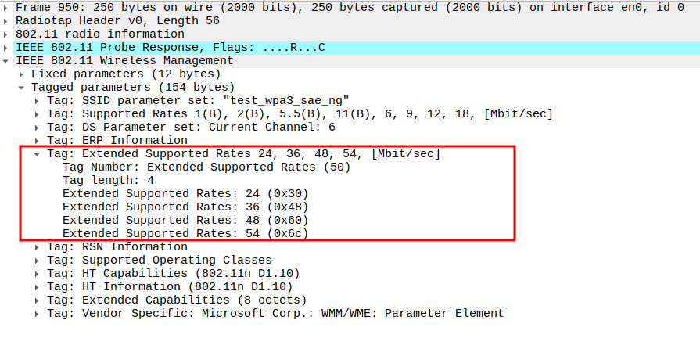This screenshot has height=338, width=700.
Task: Expand 802.11 radio information section
Action: (x=7, y=34)
